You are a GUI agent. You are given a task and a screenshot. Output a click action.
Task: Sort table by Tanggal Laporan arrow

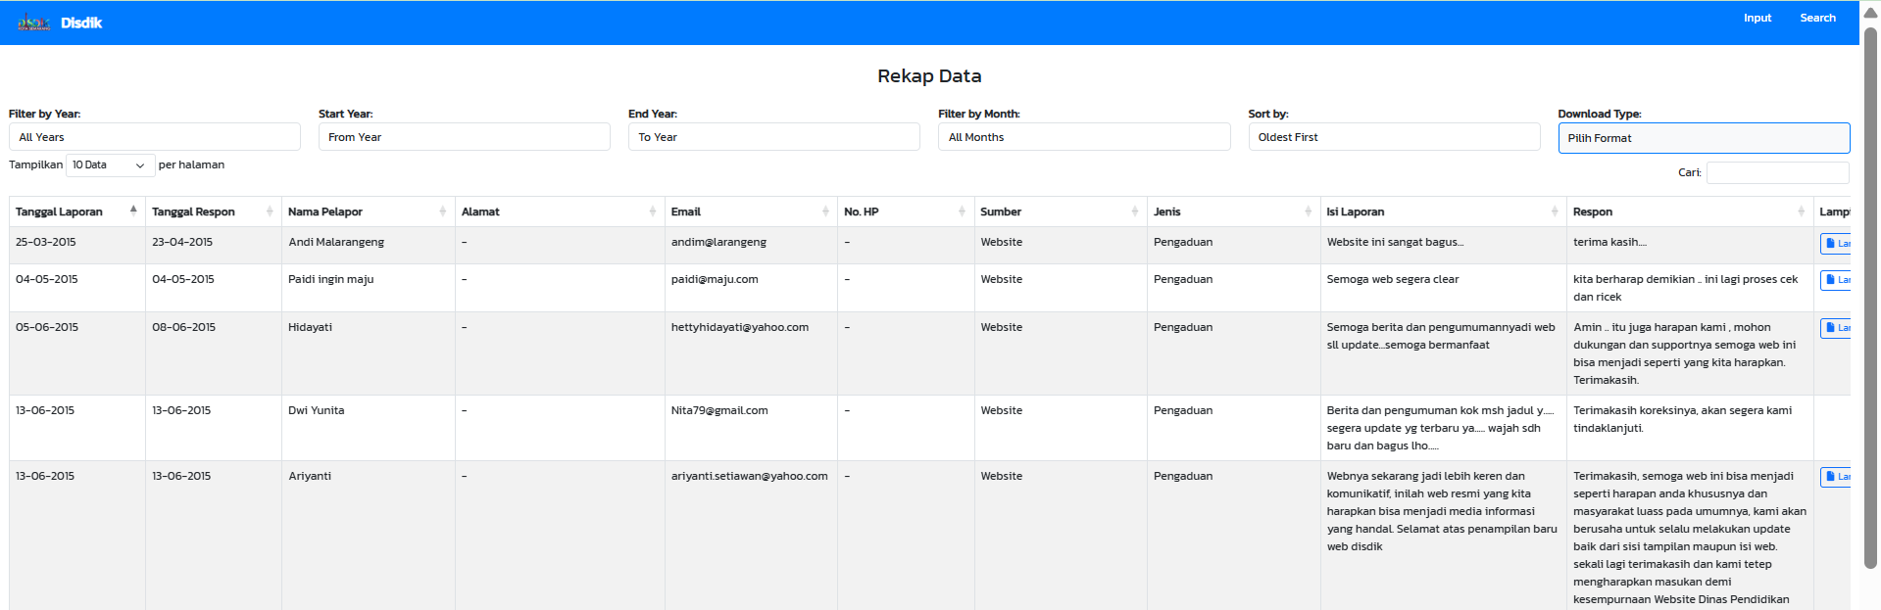[x=133, y=211]
